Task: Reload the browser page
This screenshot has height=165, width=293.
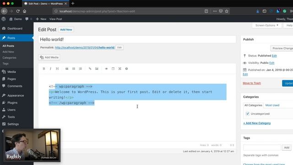Action: click(18, 11)
